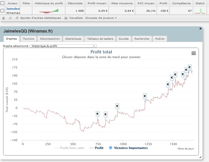
Task: Tick the checkbox for the Jaimeles Winamax row
Action: [x=2, y=11]
